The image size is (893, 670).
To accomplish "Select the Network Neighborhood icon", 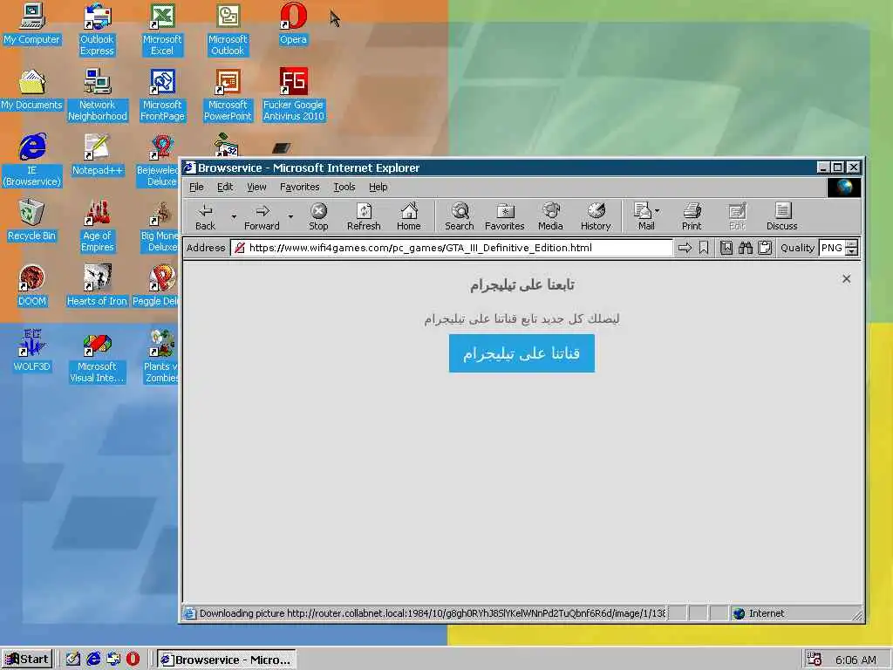I will coord(98,94).
